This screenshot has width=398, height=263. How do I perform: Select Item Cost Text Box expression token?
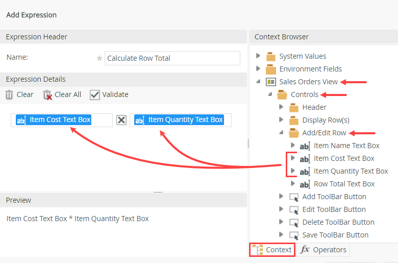click(x=54, y=120)
